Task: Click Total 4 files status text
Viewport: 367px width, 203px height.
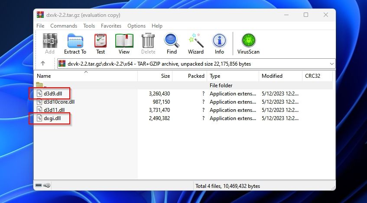Action: 228,186
